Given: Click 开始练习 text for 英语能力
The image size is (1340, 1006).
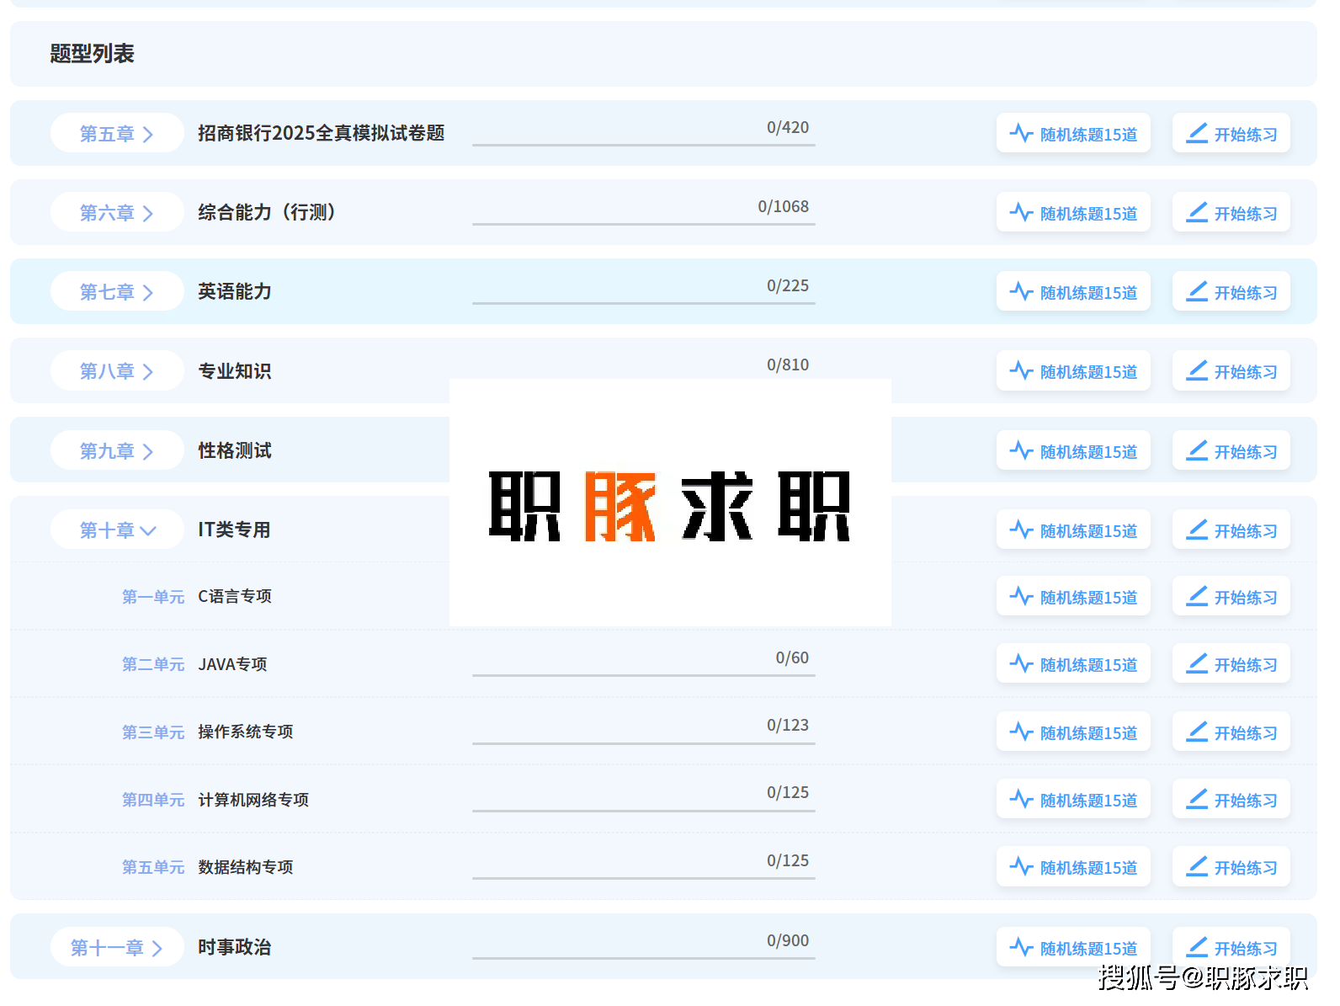Looking at the screenshot, I should (1246, 293).
